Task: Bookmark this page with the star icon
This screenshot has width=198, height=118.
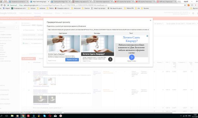Action: pos(185,5)
